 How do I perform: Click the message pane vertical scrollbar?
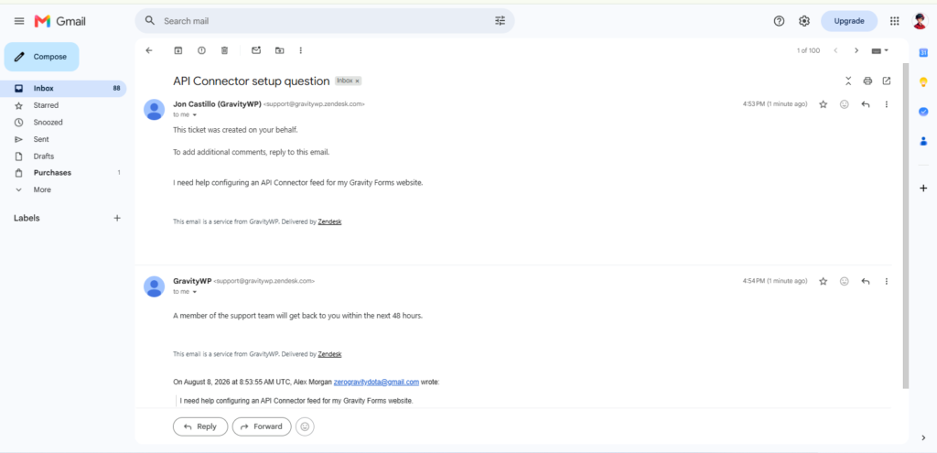(x=906, y=224)
